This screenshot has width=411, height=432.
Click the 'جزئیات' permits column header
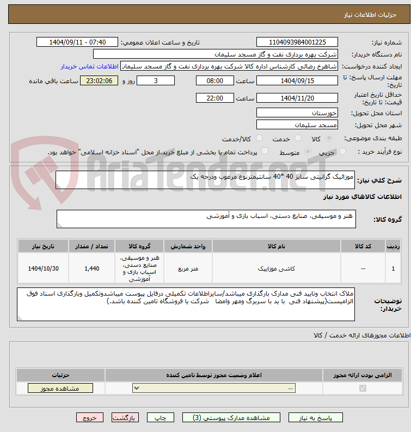click(x=60, y=375)
